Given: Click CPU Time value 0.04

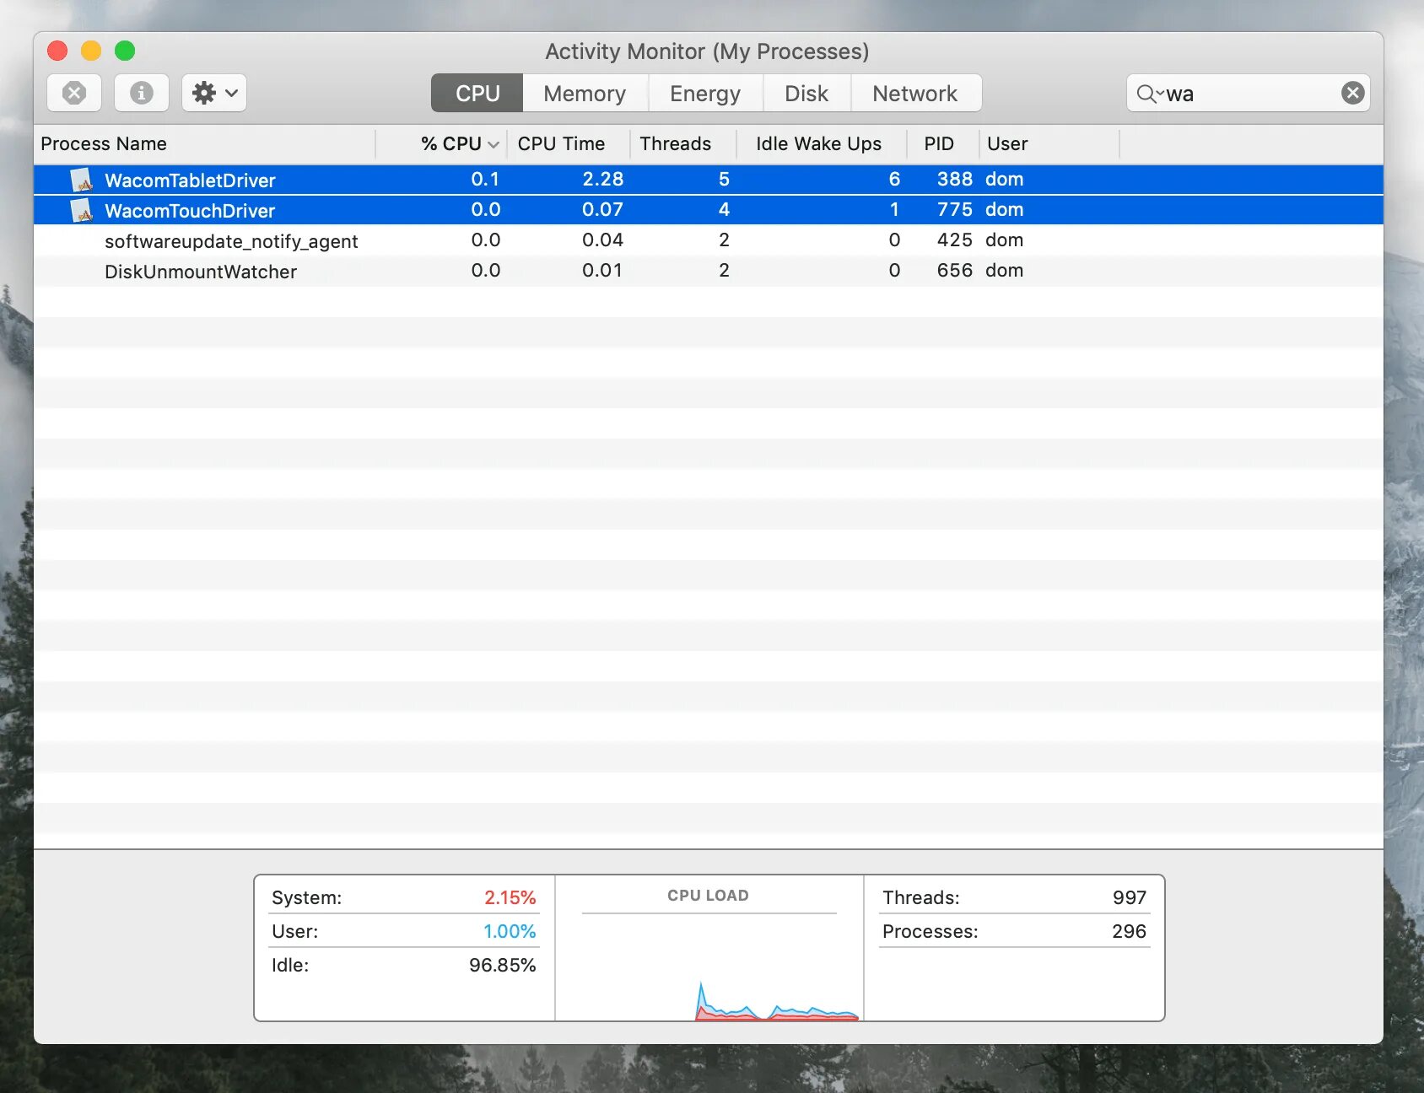Looking at the screenshot, I should coord(602,240).
